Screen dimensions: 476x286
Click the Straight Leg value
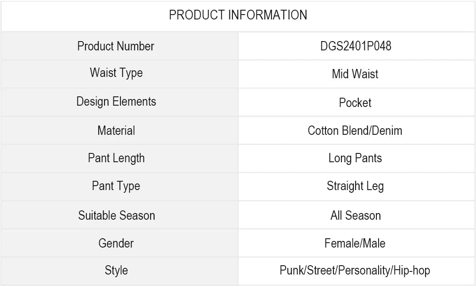pyautogui.click(x=355, y=186)
